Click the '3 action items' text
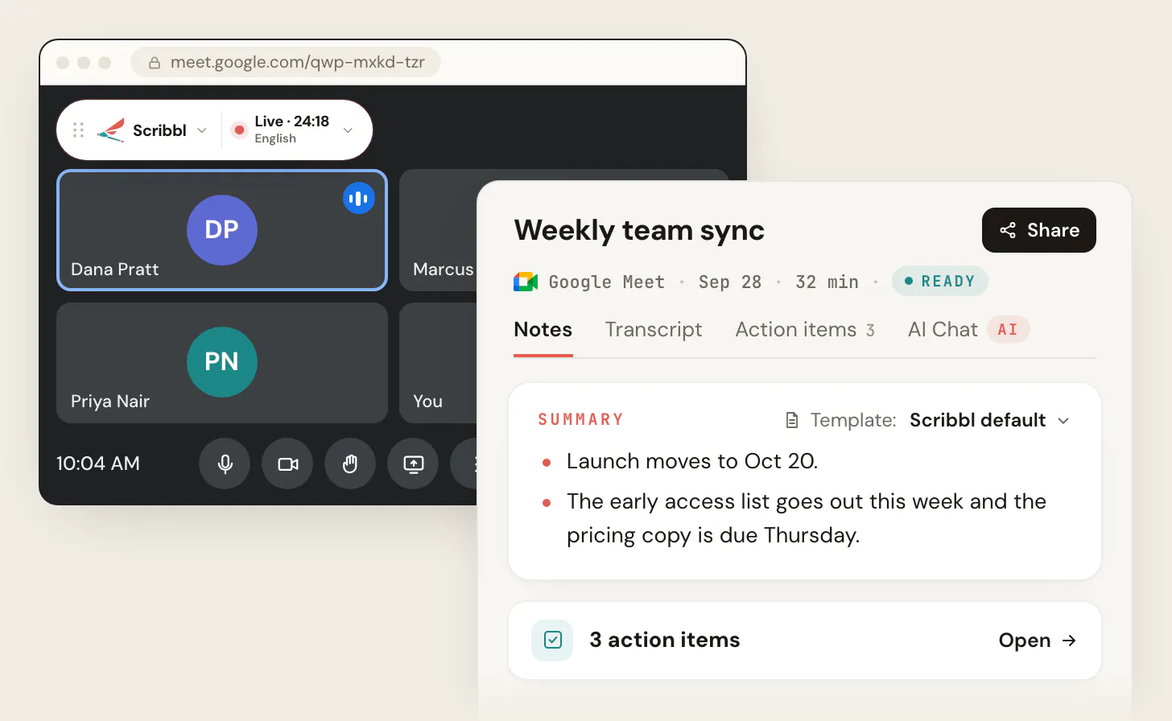Image resolution: width=1172 pixels, height=721 pixels. pos(665,640)
